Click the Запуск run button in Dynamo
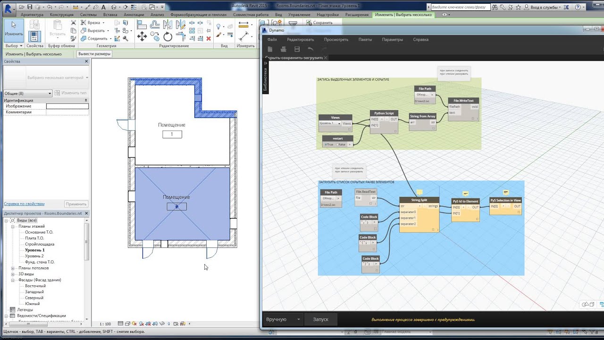 (321, 319)
